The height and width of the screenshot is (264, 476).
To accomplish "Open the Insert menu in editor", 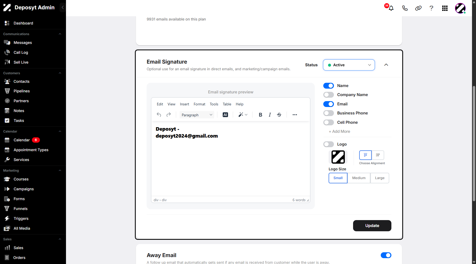I will 184,104.
